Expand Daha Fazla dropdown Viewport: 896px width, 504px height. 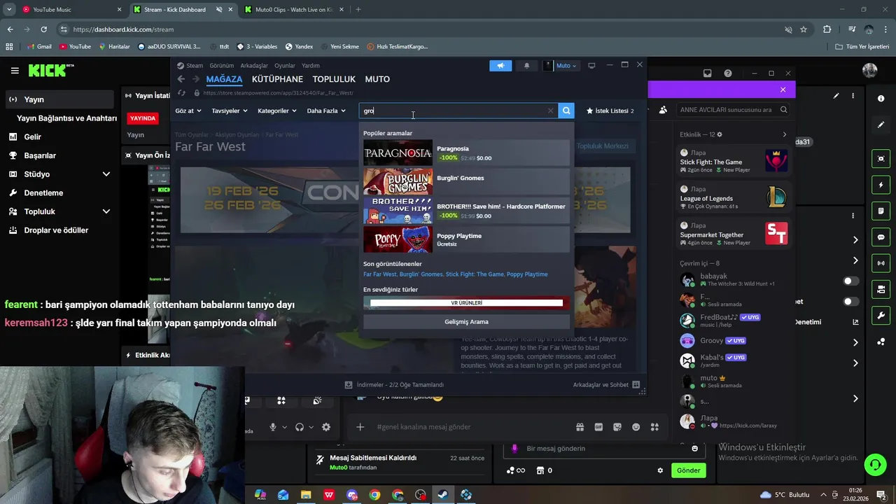tap(326, 111)
